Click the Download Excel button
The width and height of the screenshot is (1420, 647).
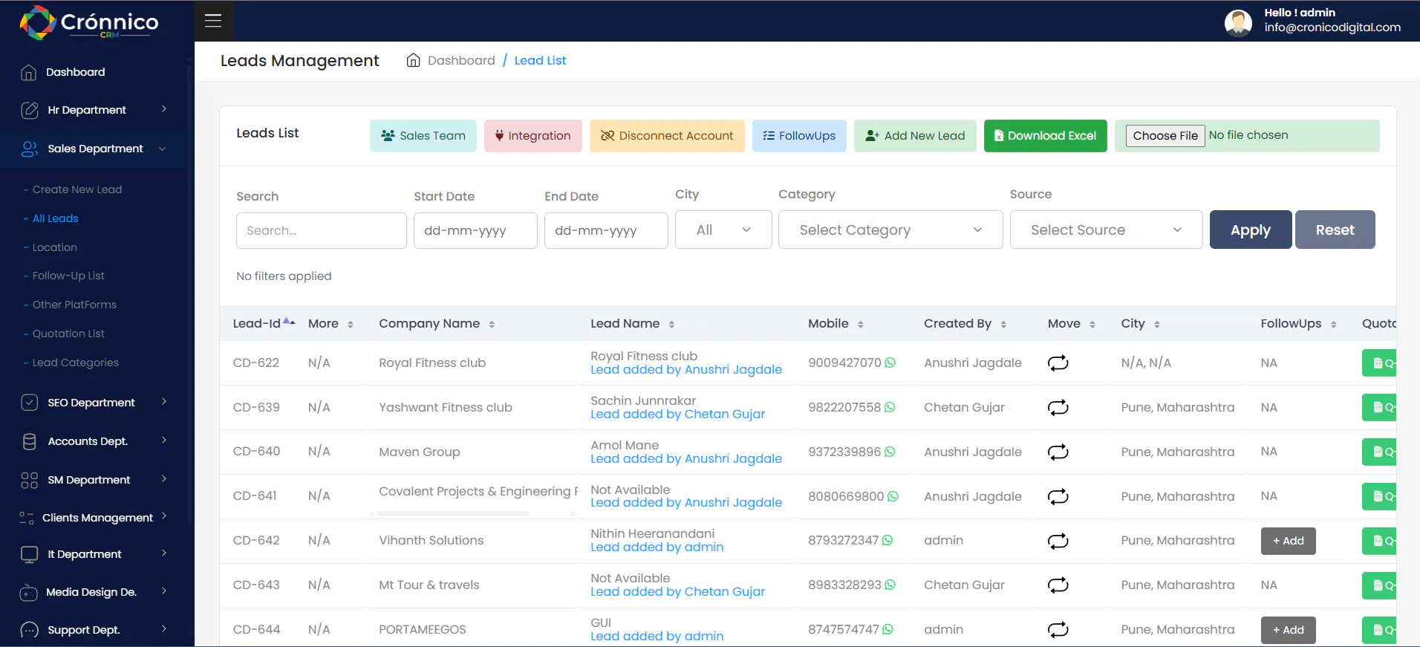[1046, 136]
